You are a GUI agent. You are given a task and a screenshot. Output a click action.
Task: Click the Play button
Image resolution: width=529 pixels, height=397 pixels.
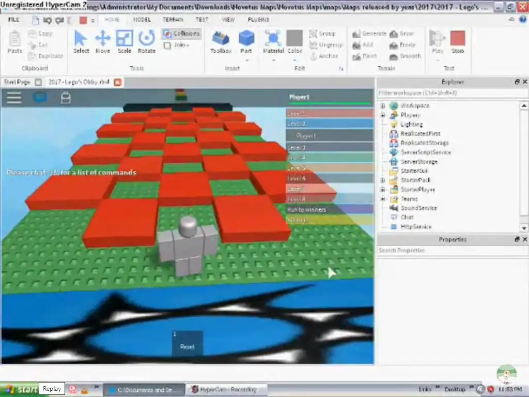point(437,41)
